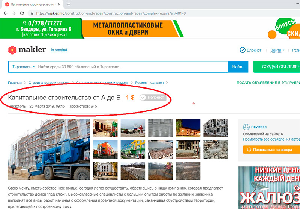Open the Тирасполь city dropdown
Image resolution: width=300 pixels, height=209 pixels.
tap(23, 67)
